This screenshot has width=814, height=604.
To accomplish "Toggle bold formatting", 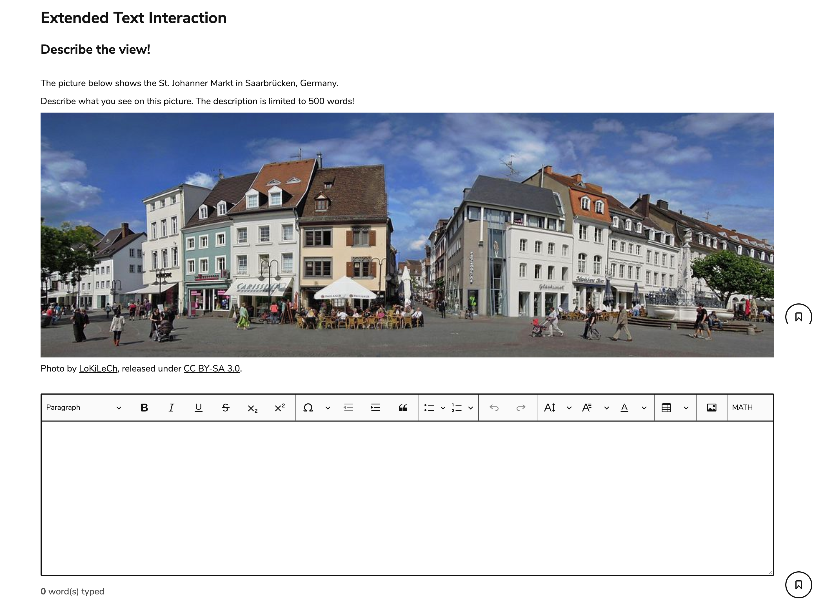I will pyautogui.click(x=145, y=407).
